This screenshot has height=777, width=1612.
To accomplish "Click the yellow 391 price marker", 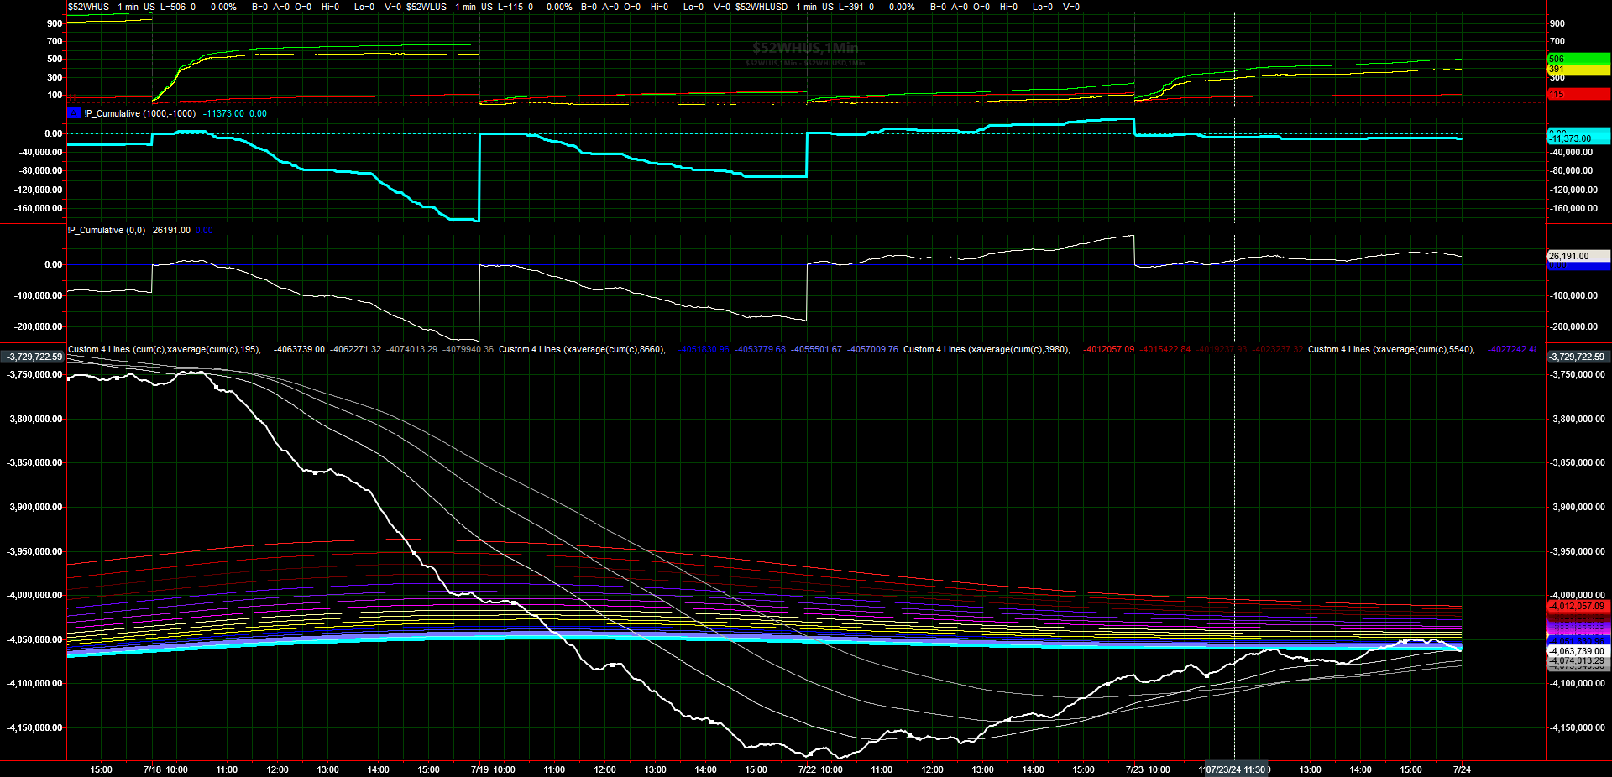I will 1577,69.
